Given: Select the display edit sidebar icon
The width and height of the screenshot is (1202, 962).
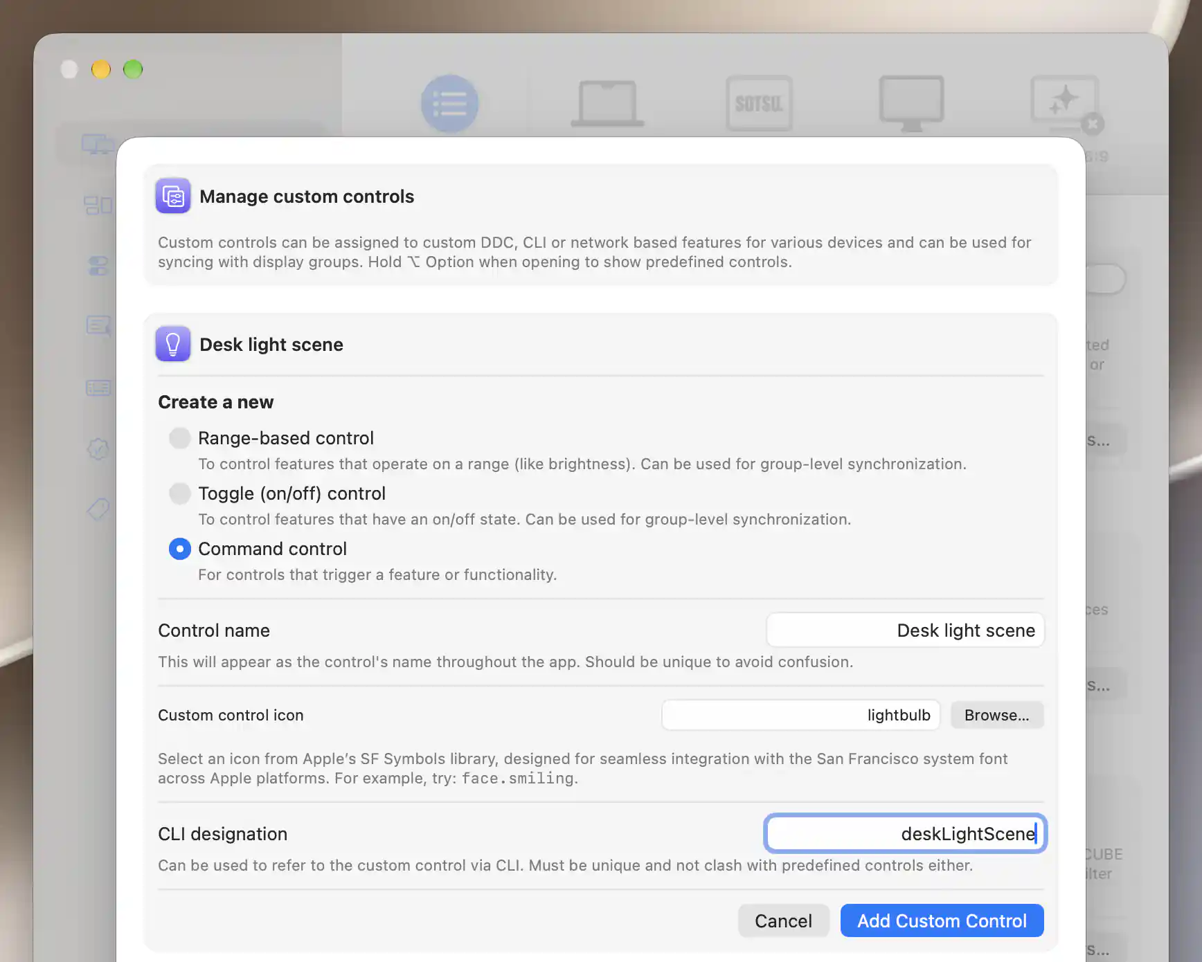Looking at the screenshot, I should coord(98,325).
